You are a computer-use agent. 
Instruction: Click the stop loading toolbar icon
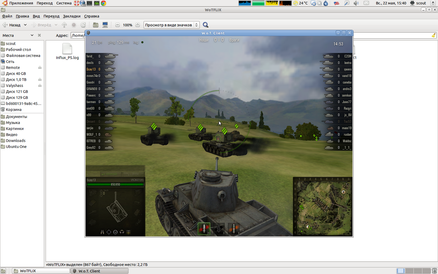coord(74,25)
